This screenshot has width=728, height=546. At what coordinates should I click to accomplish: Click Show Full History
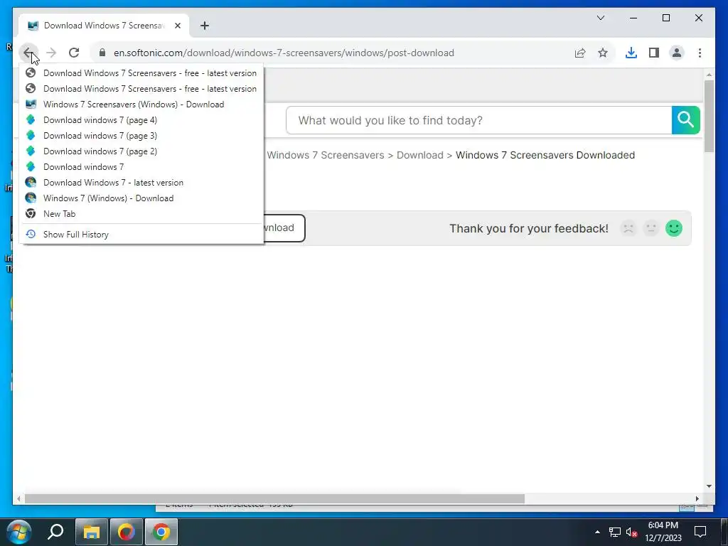point(141,235)
